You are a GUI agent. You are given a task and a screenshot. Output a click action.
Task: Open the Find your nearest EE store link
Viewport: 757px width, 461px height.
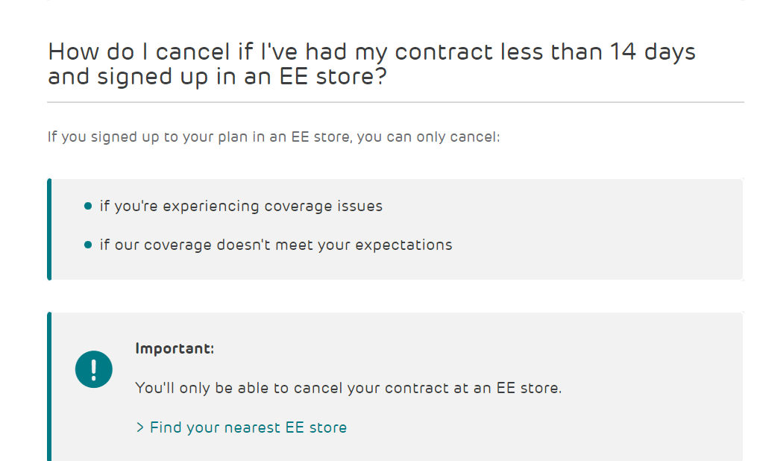point(248,427)
